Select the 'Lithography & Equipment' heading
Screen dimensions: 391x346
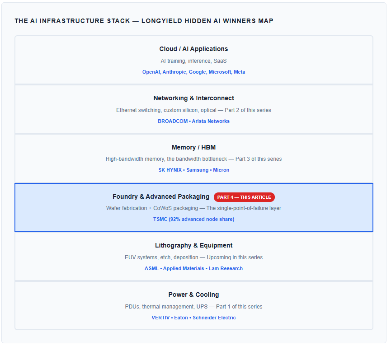(193, 245)
